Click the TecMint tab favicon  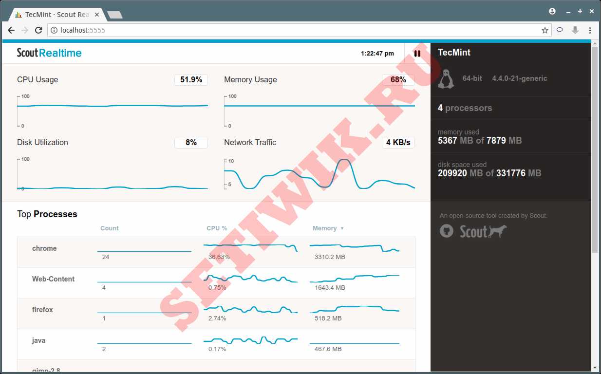pos(19,14)
